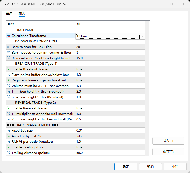Switch to the 普通 tab

coord(9,14)
